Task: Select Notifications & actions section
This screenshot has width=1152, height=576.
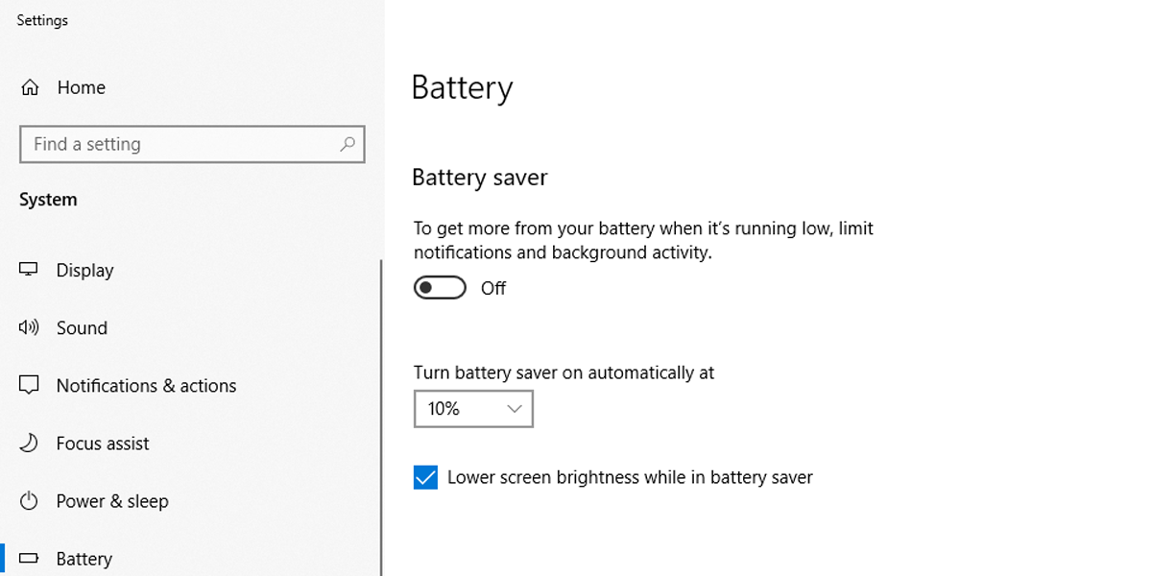Action: pos(146,386)
